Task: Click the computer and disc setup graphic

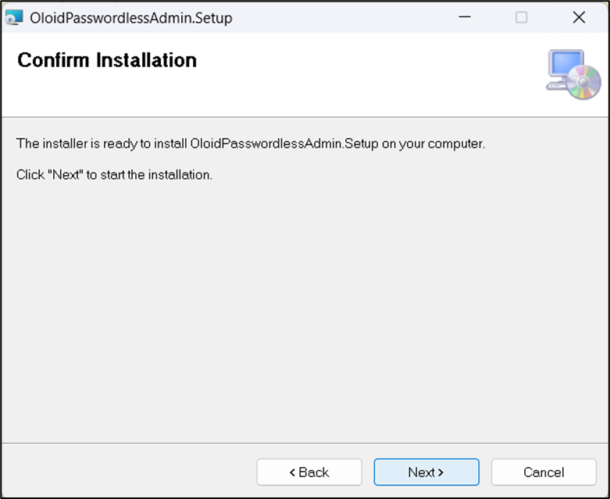Action: (573, 74)
